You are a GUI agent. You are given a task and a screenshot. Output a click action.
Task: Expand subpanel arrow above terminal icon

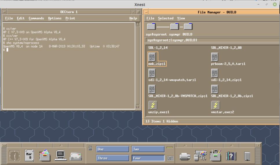[60, 145]
